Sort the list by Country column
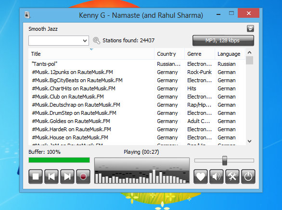 (169, 54)
